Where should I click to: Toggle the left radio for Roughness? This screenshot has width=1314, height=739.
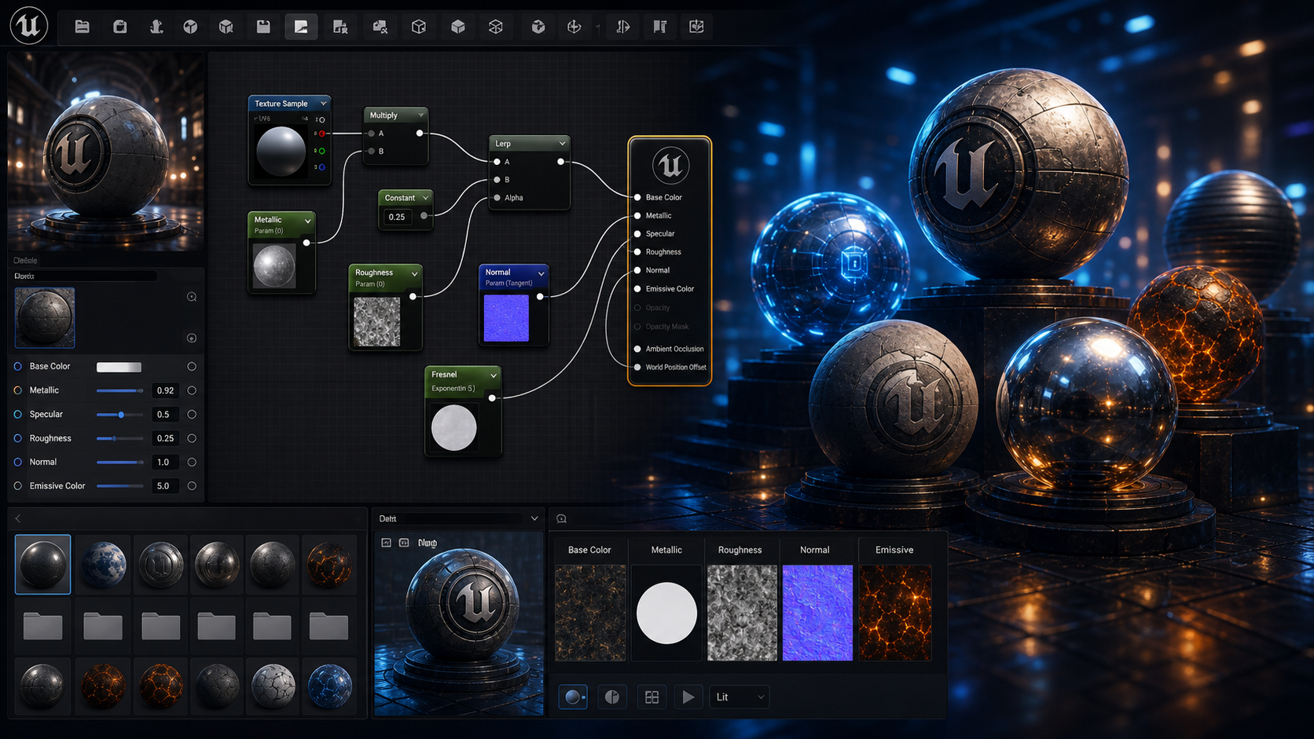coord(17,438)
